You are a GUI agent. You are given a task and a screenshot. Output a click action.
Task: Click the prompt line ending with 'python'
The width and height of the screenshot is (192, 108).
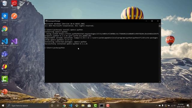tap(55, 48)
